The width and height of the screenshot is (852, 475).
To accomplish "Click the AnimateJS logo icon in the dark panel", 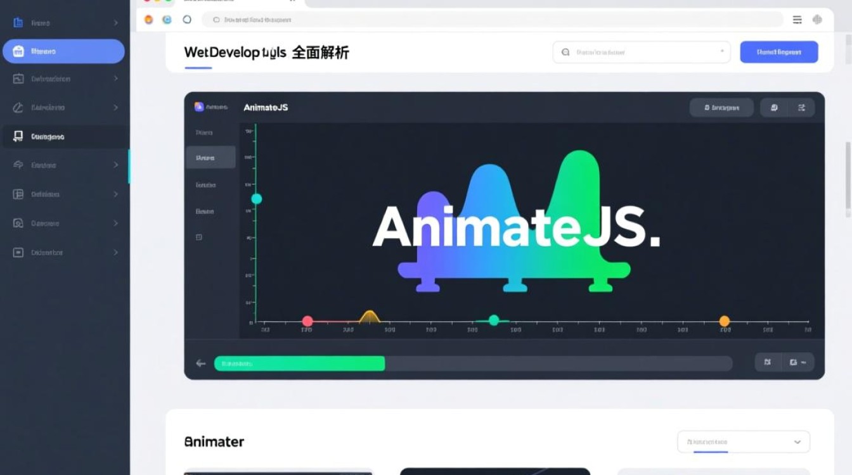I will pyautogui.click(x=198, y=106).
